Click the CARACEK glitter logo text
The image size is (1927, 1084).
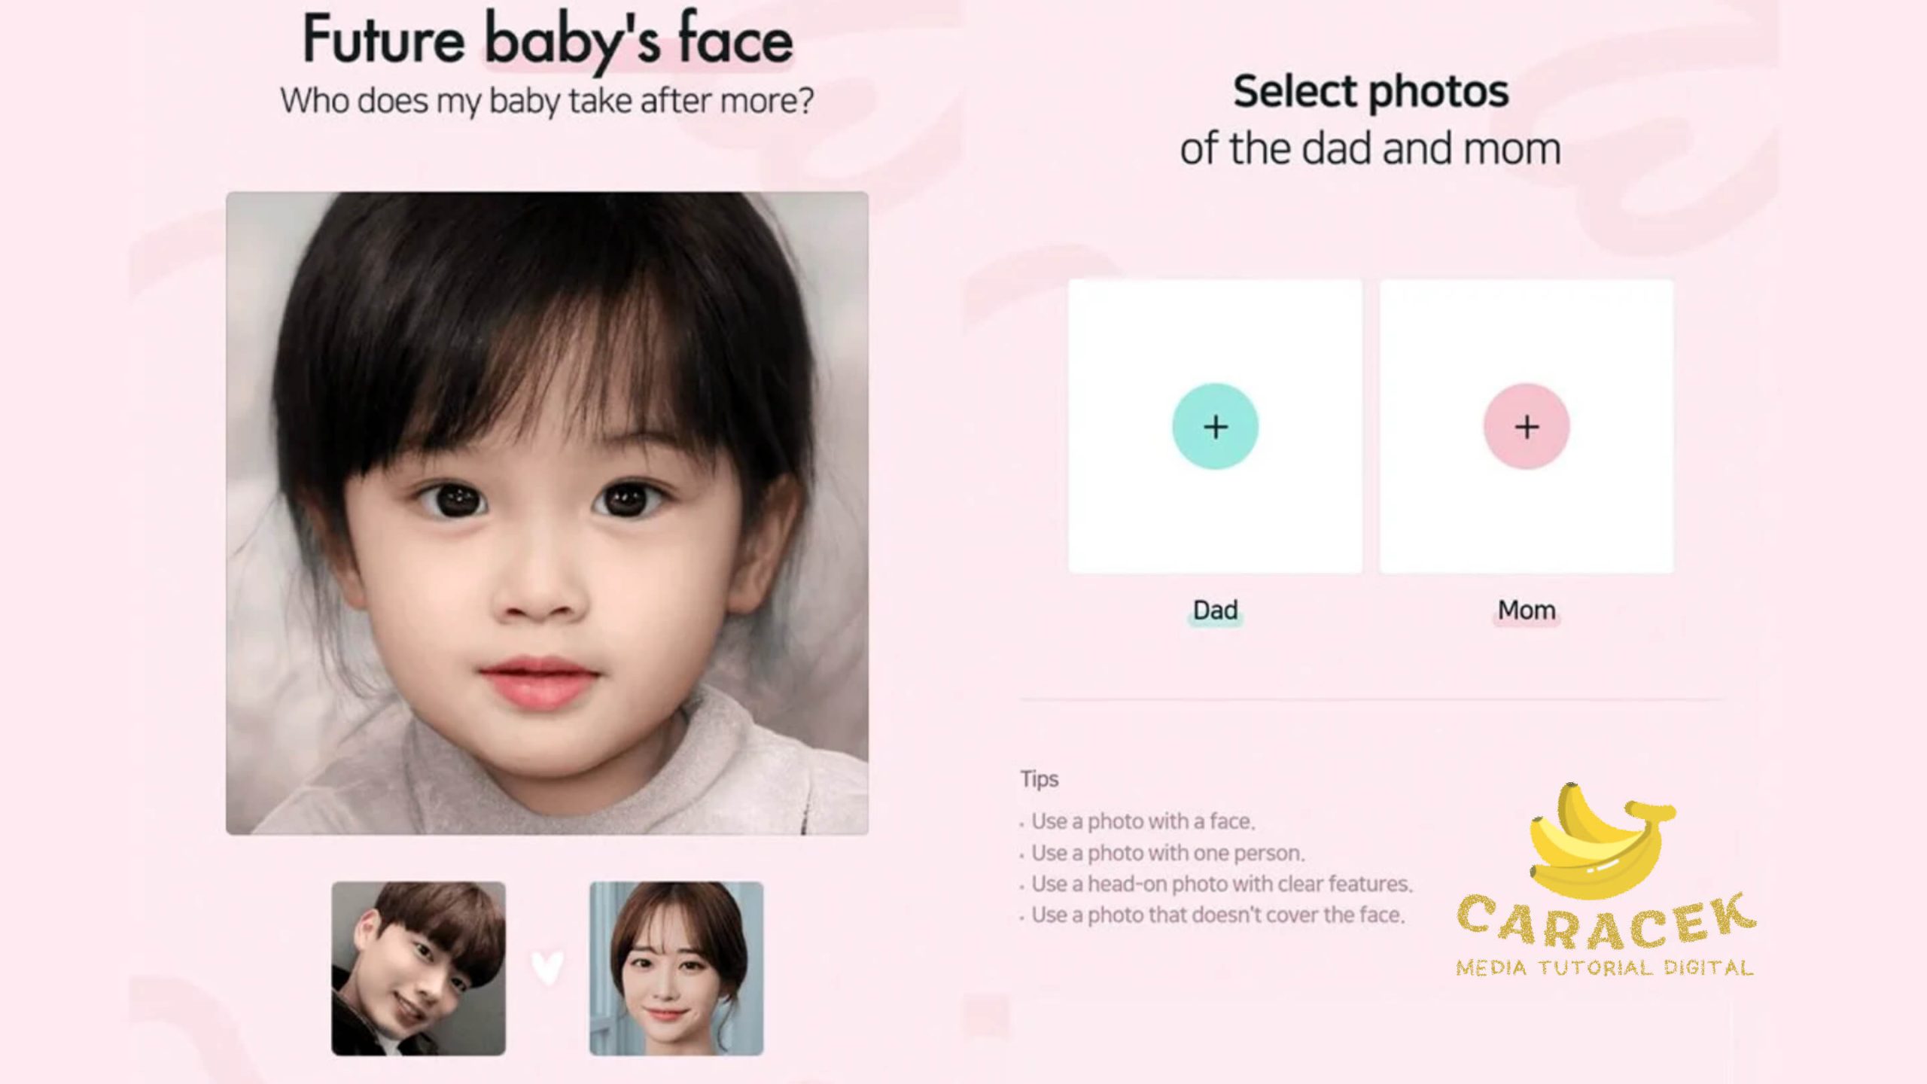point(1606,921)
